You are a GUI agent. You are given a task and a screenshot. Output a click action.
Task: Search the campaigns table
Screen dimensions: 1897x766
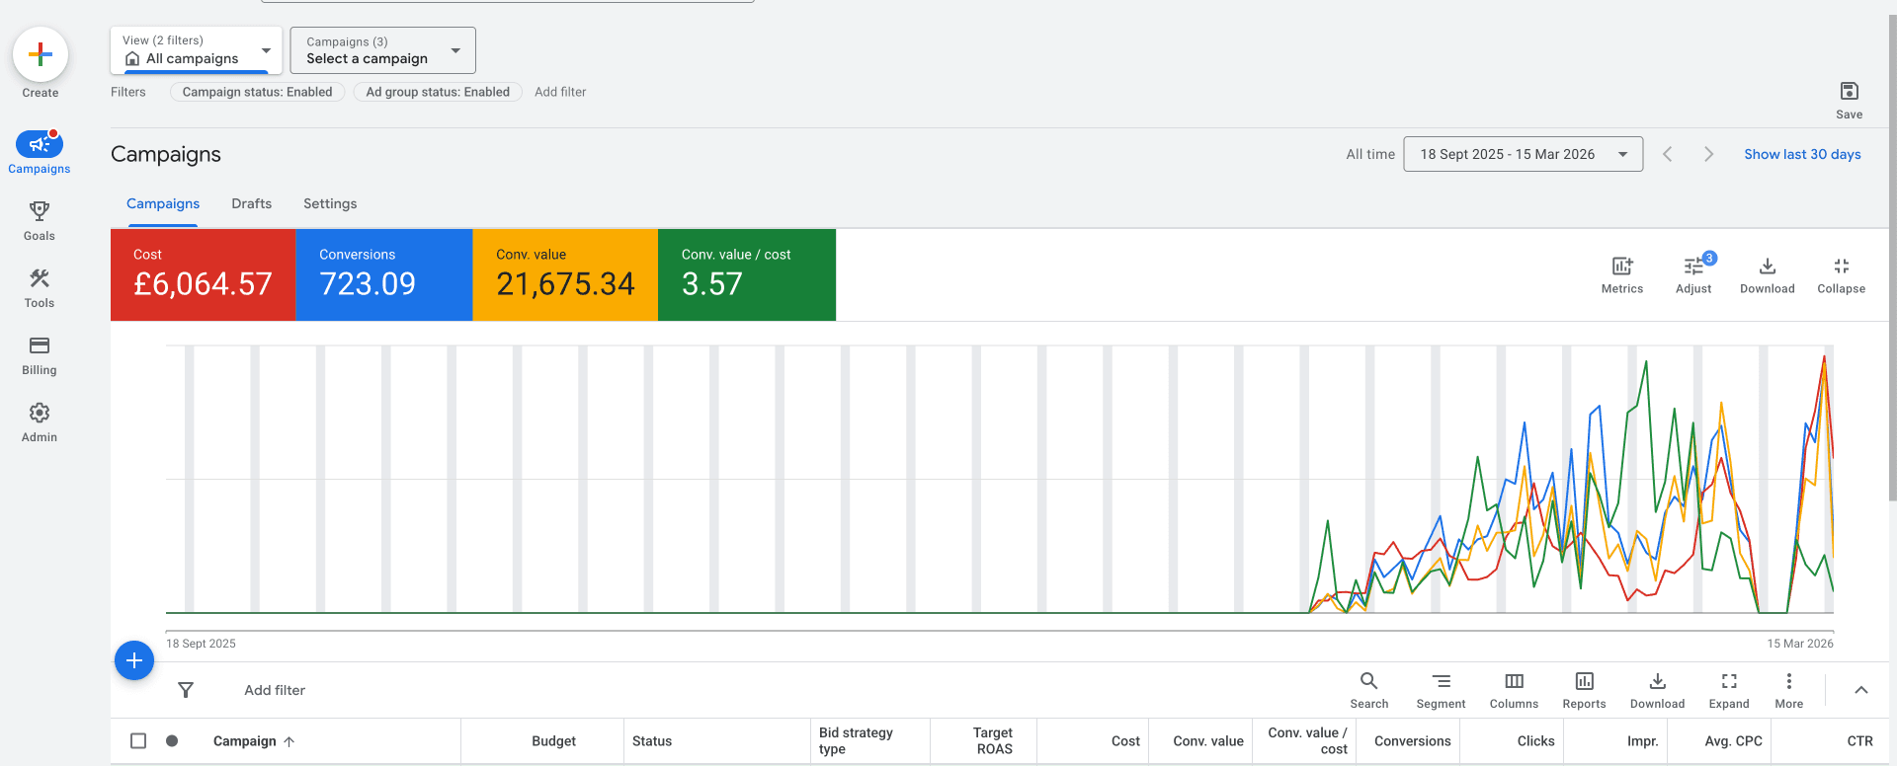(1369, 690)
